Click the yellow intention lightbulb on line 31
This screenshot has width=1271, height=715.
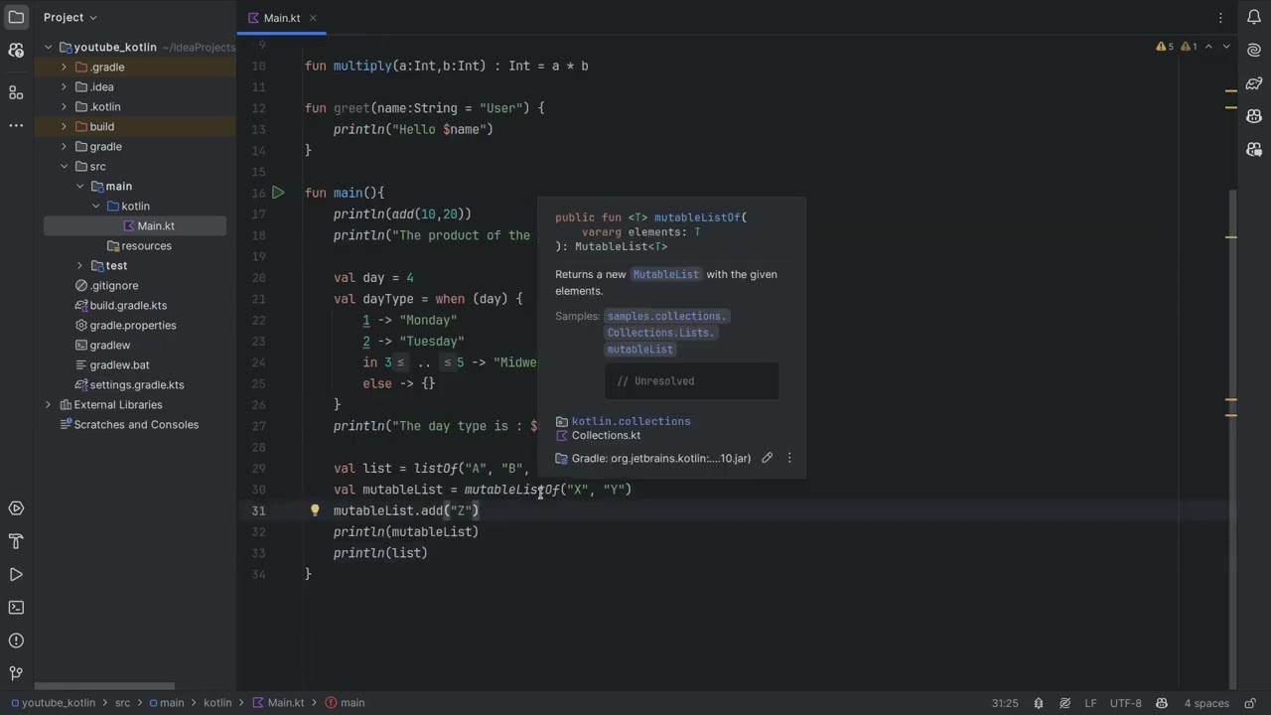coord(315,510)
